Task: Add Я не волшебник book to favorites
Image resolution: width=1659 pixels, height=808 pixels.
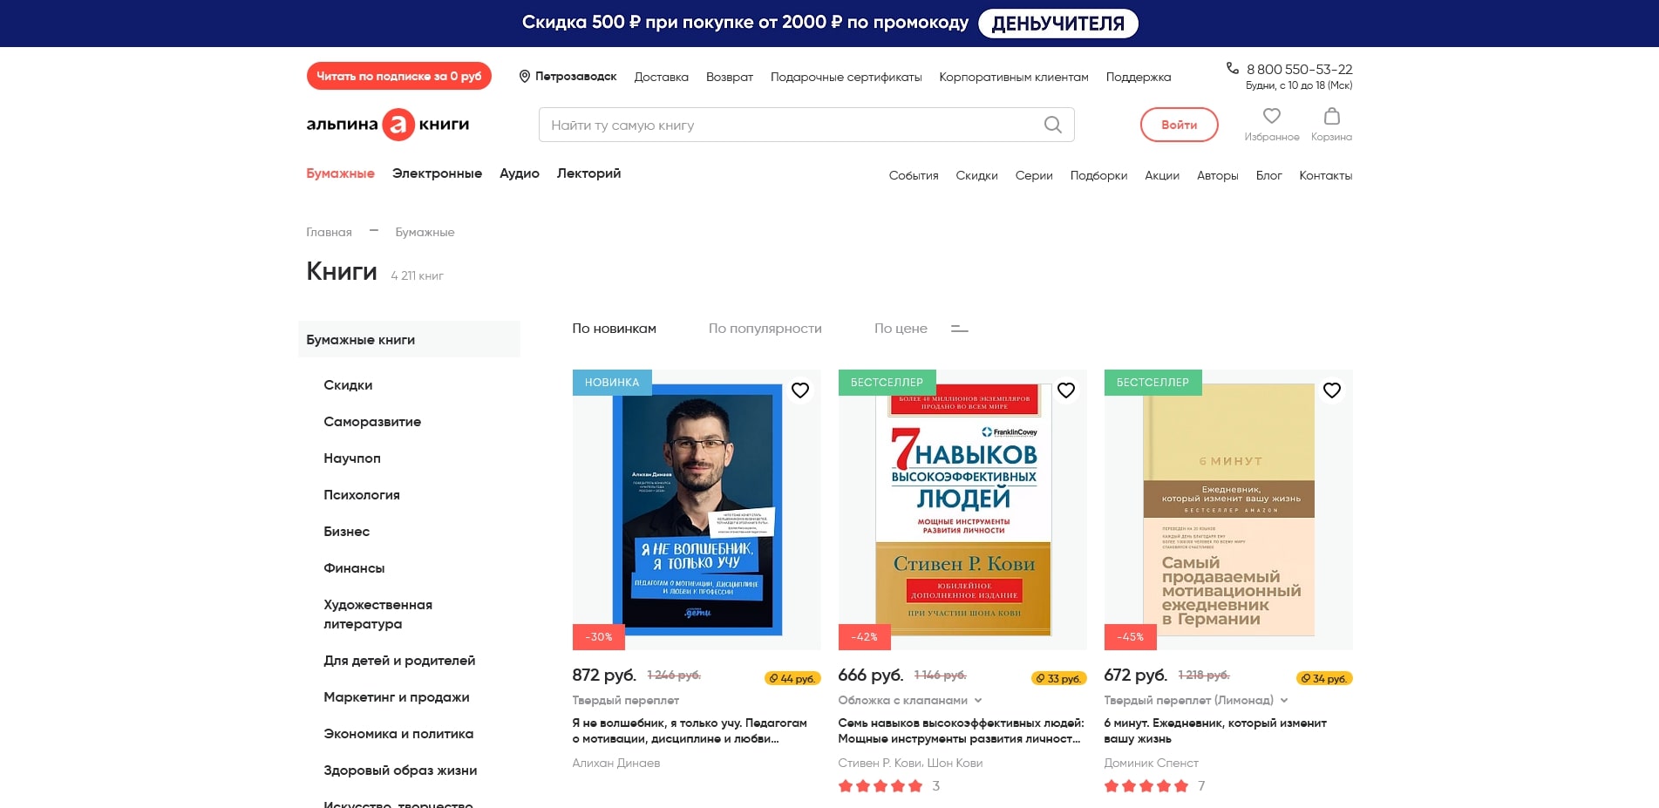Action: pos(799,390)
